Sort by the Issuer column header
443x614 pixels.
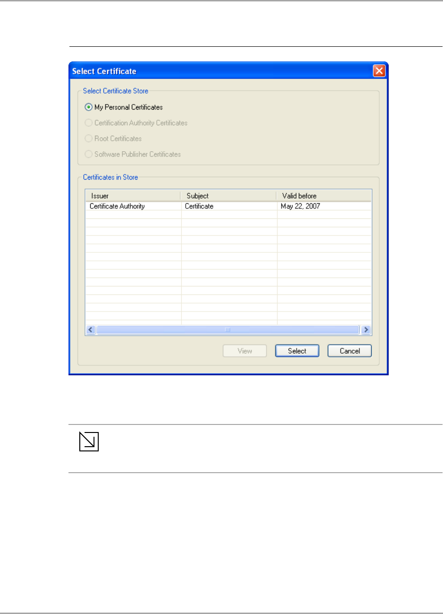click(133, 196)
